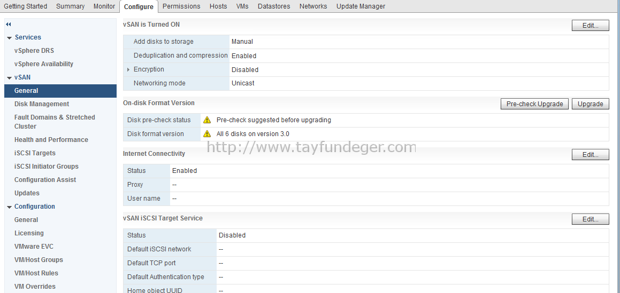Click the Internet Connectivity Enabled status value

[x=185, y=171]
